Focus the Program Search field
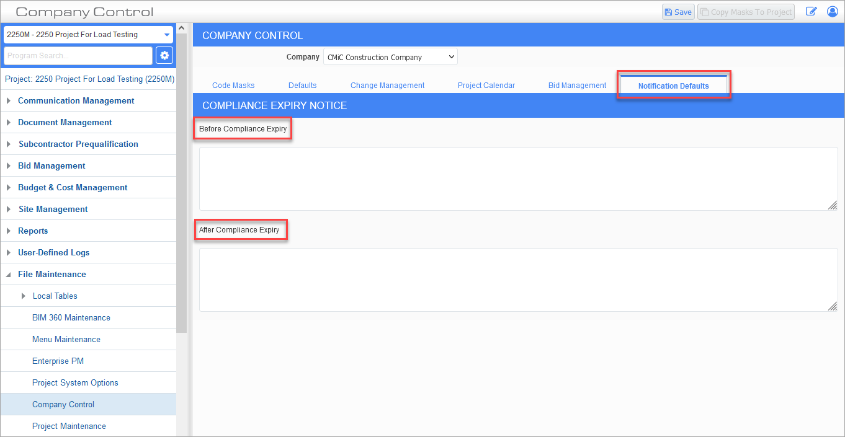The image size is (845, 437). click(x=78, y=56)
